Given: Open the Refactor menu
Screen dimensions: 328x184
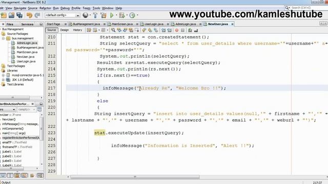Looking at the screenshot, I should [x=45, y=8].
